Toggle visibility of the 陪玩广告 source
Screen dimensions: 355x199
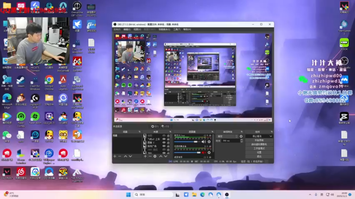(x=164, y=146)
